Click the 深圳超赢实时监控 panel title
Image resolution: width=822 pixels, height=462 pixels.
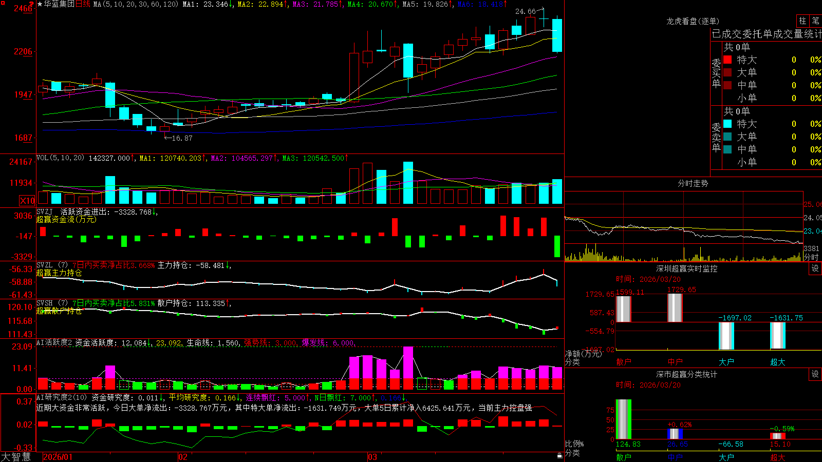click(x=686, y=268)
